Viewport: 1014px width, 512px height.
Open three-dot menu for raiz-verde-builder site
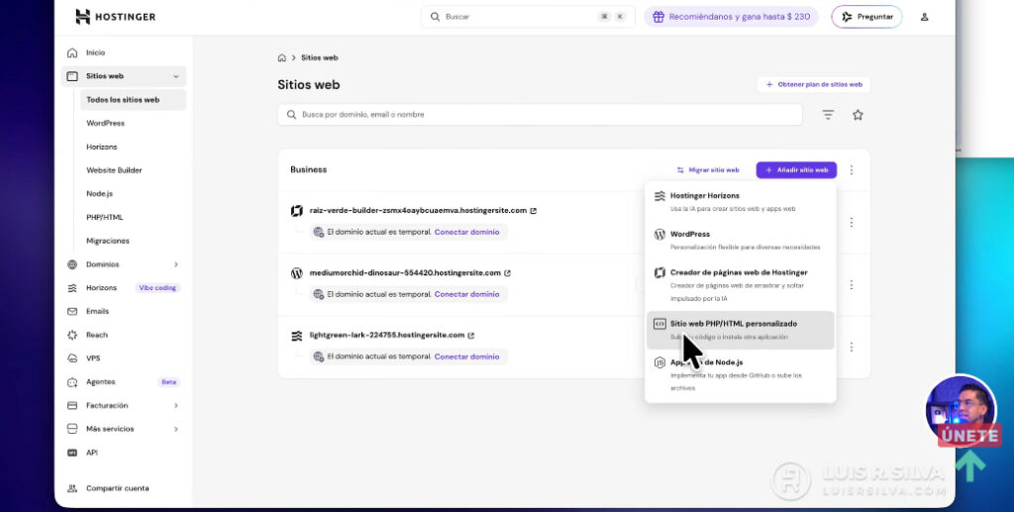[x=851, y=223]
